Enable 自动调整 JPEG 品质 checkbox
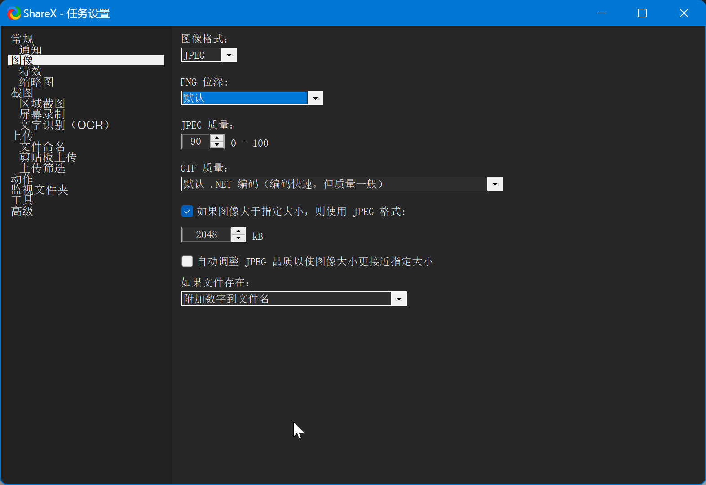The width and height of the screenshot is (706, 485). 187,261
